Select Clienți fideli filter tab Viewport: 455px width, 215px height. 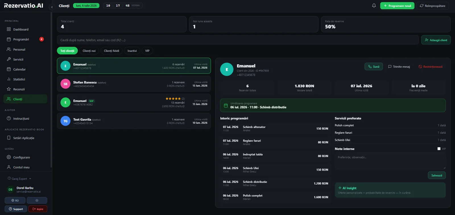111,51
